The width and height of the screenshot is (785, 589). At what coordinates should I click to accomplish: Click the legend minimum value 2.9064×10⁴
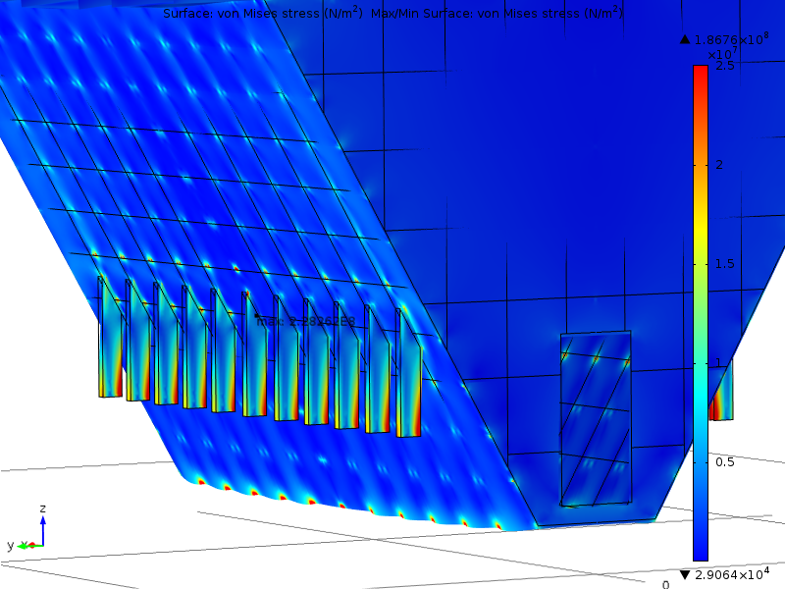[732, 574]
